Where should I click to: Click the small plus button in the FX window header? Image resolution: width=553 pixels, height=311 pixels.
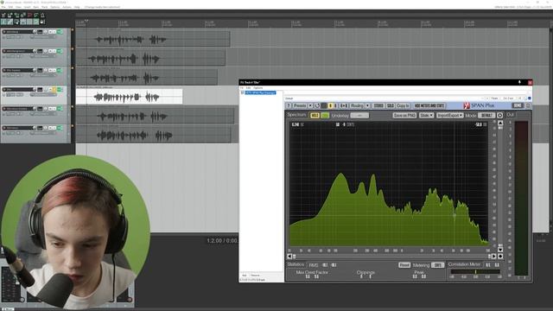point(487,98)
